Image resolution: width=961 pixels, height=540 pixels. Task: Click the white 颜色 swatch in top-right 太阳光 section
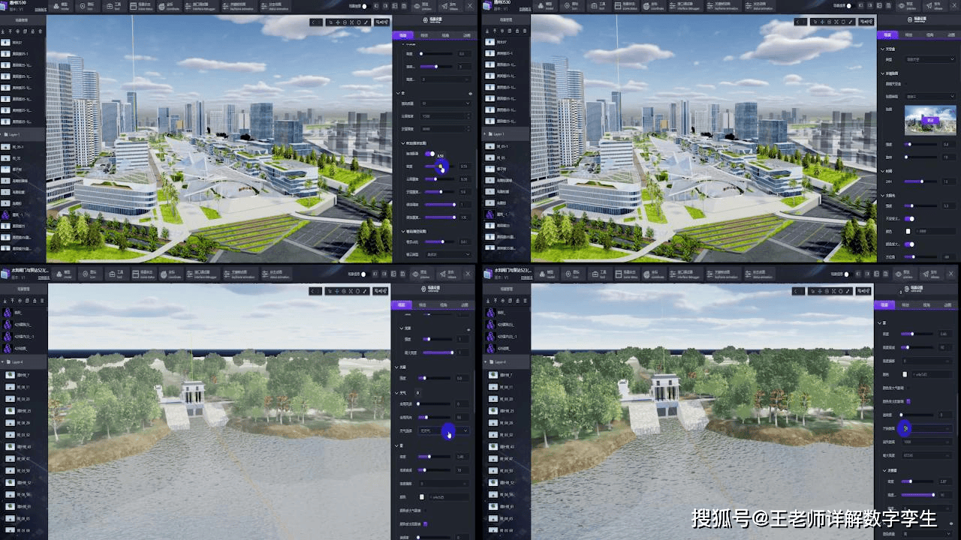(908, 231)
